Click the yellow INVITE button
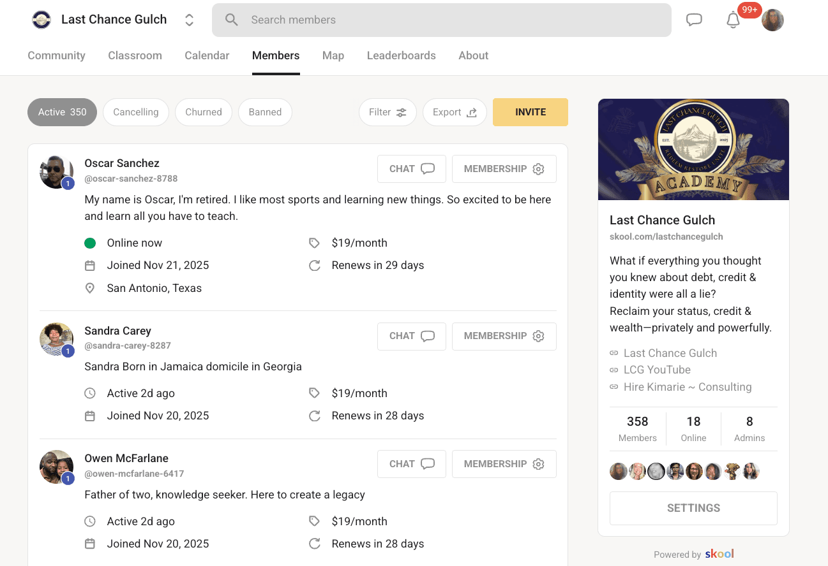 (x=530, y=112)
